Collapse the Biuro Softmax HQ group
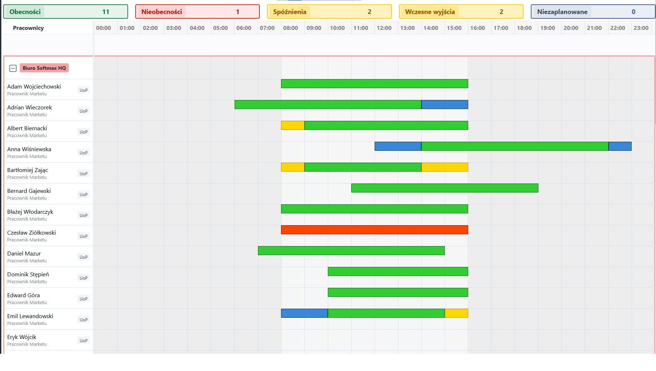656x371 pixels. click(13, 68)
